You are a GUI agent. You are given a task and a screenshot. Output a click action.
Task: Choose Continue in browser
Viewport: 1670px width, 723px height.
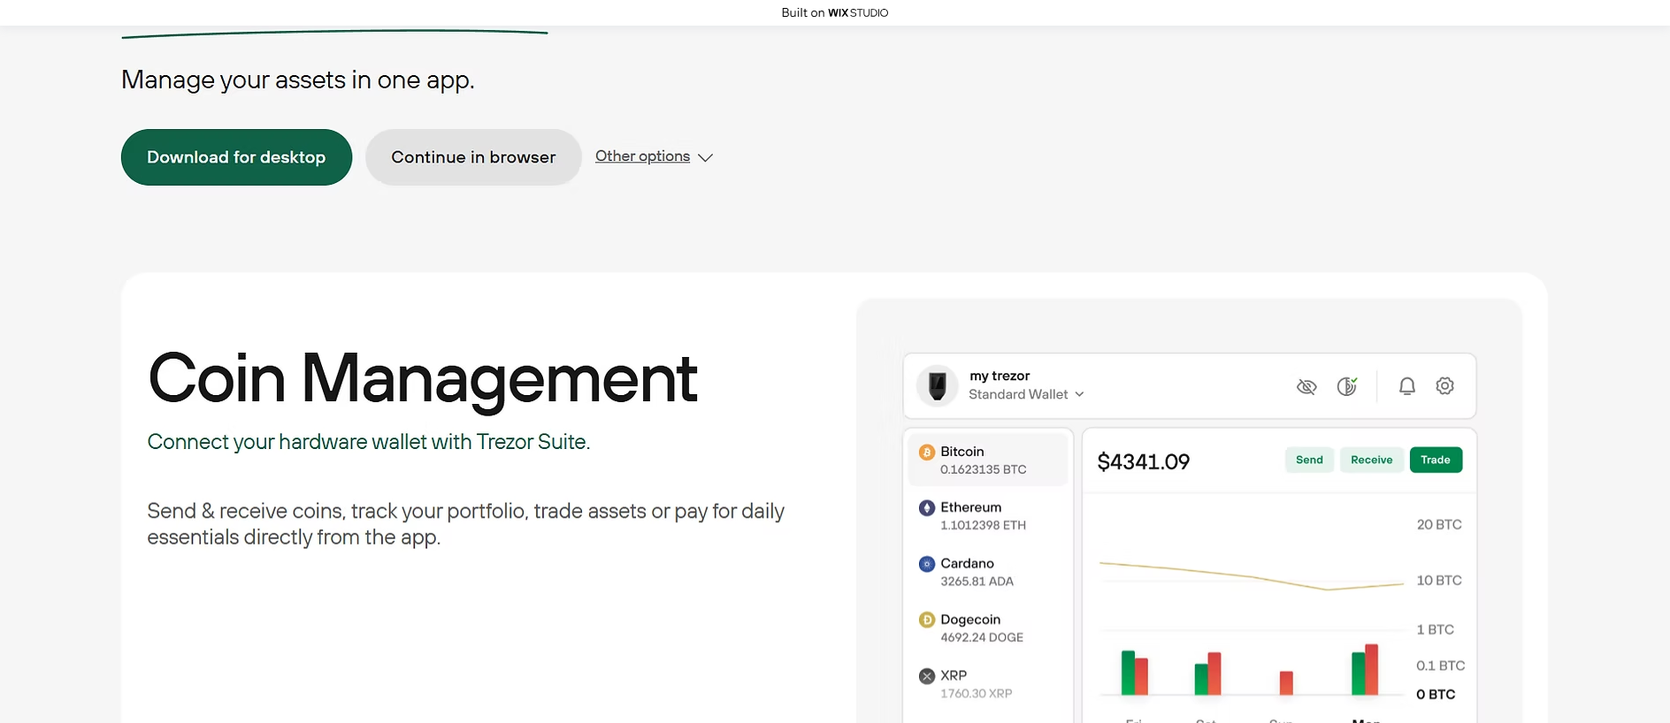(x=473, y=157)
